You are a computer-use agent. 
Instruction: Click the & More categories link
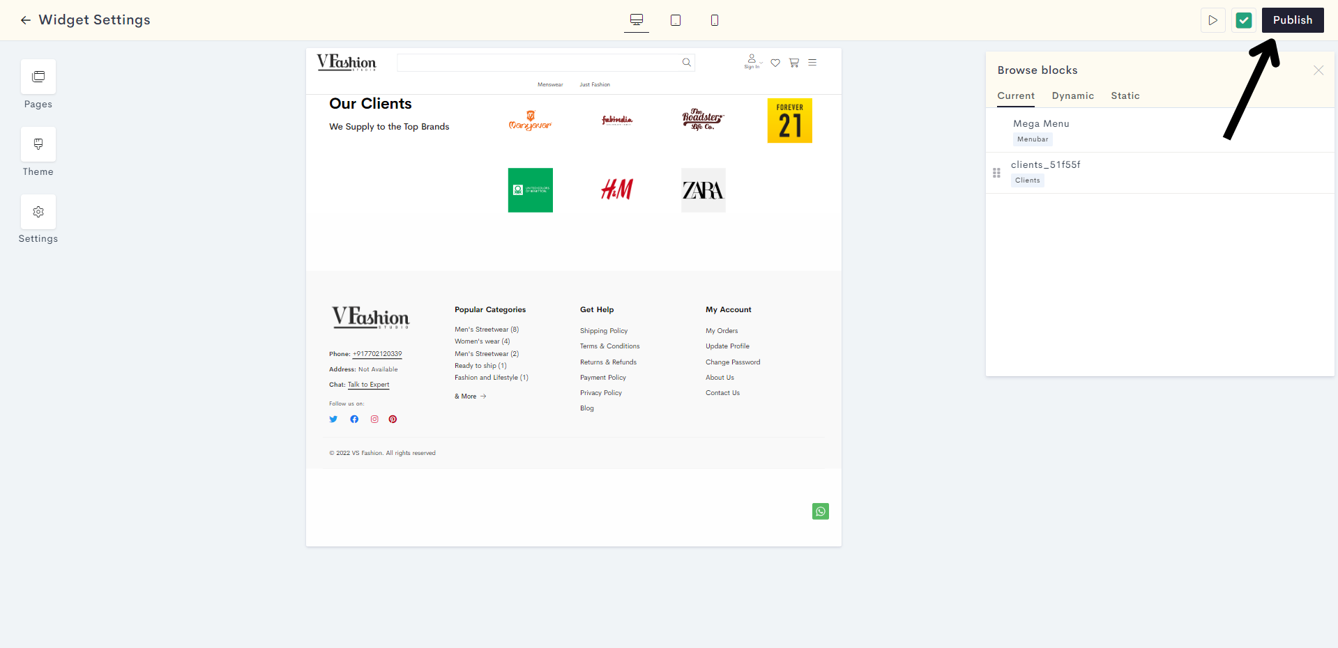[x=471, y=396]
